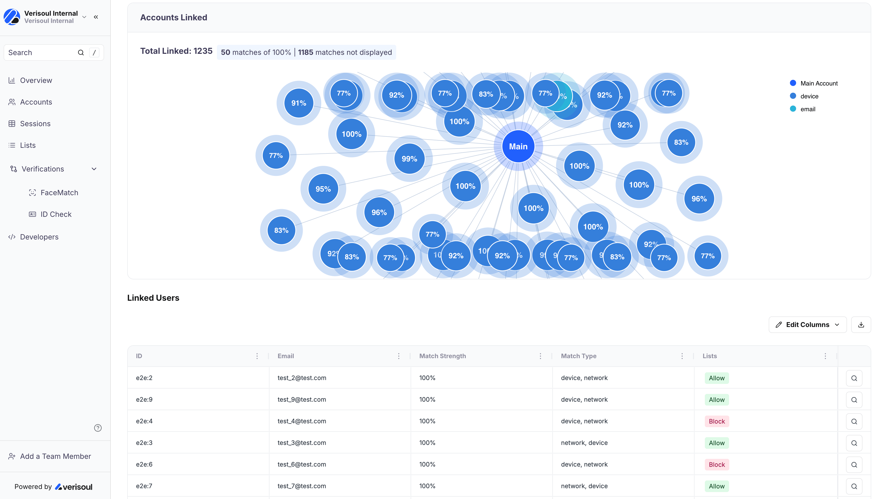The width and height of the screenshot is (880, 499).
Task: Select the 99% node in the graph
Action: coord(409,159)
